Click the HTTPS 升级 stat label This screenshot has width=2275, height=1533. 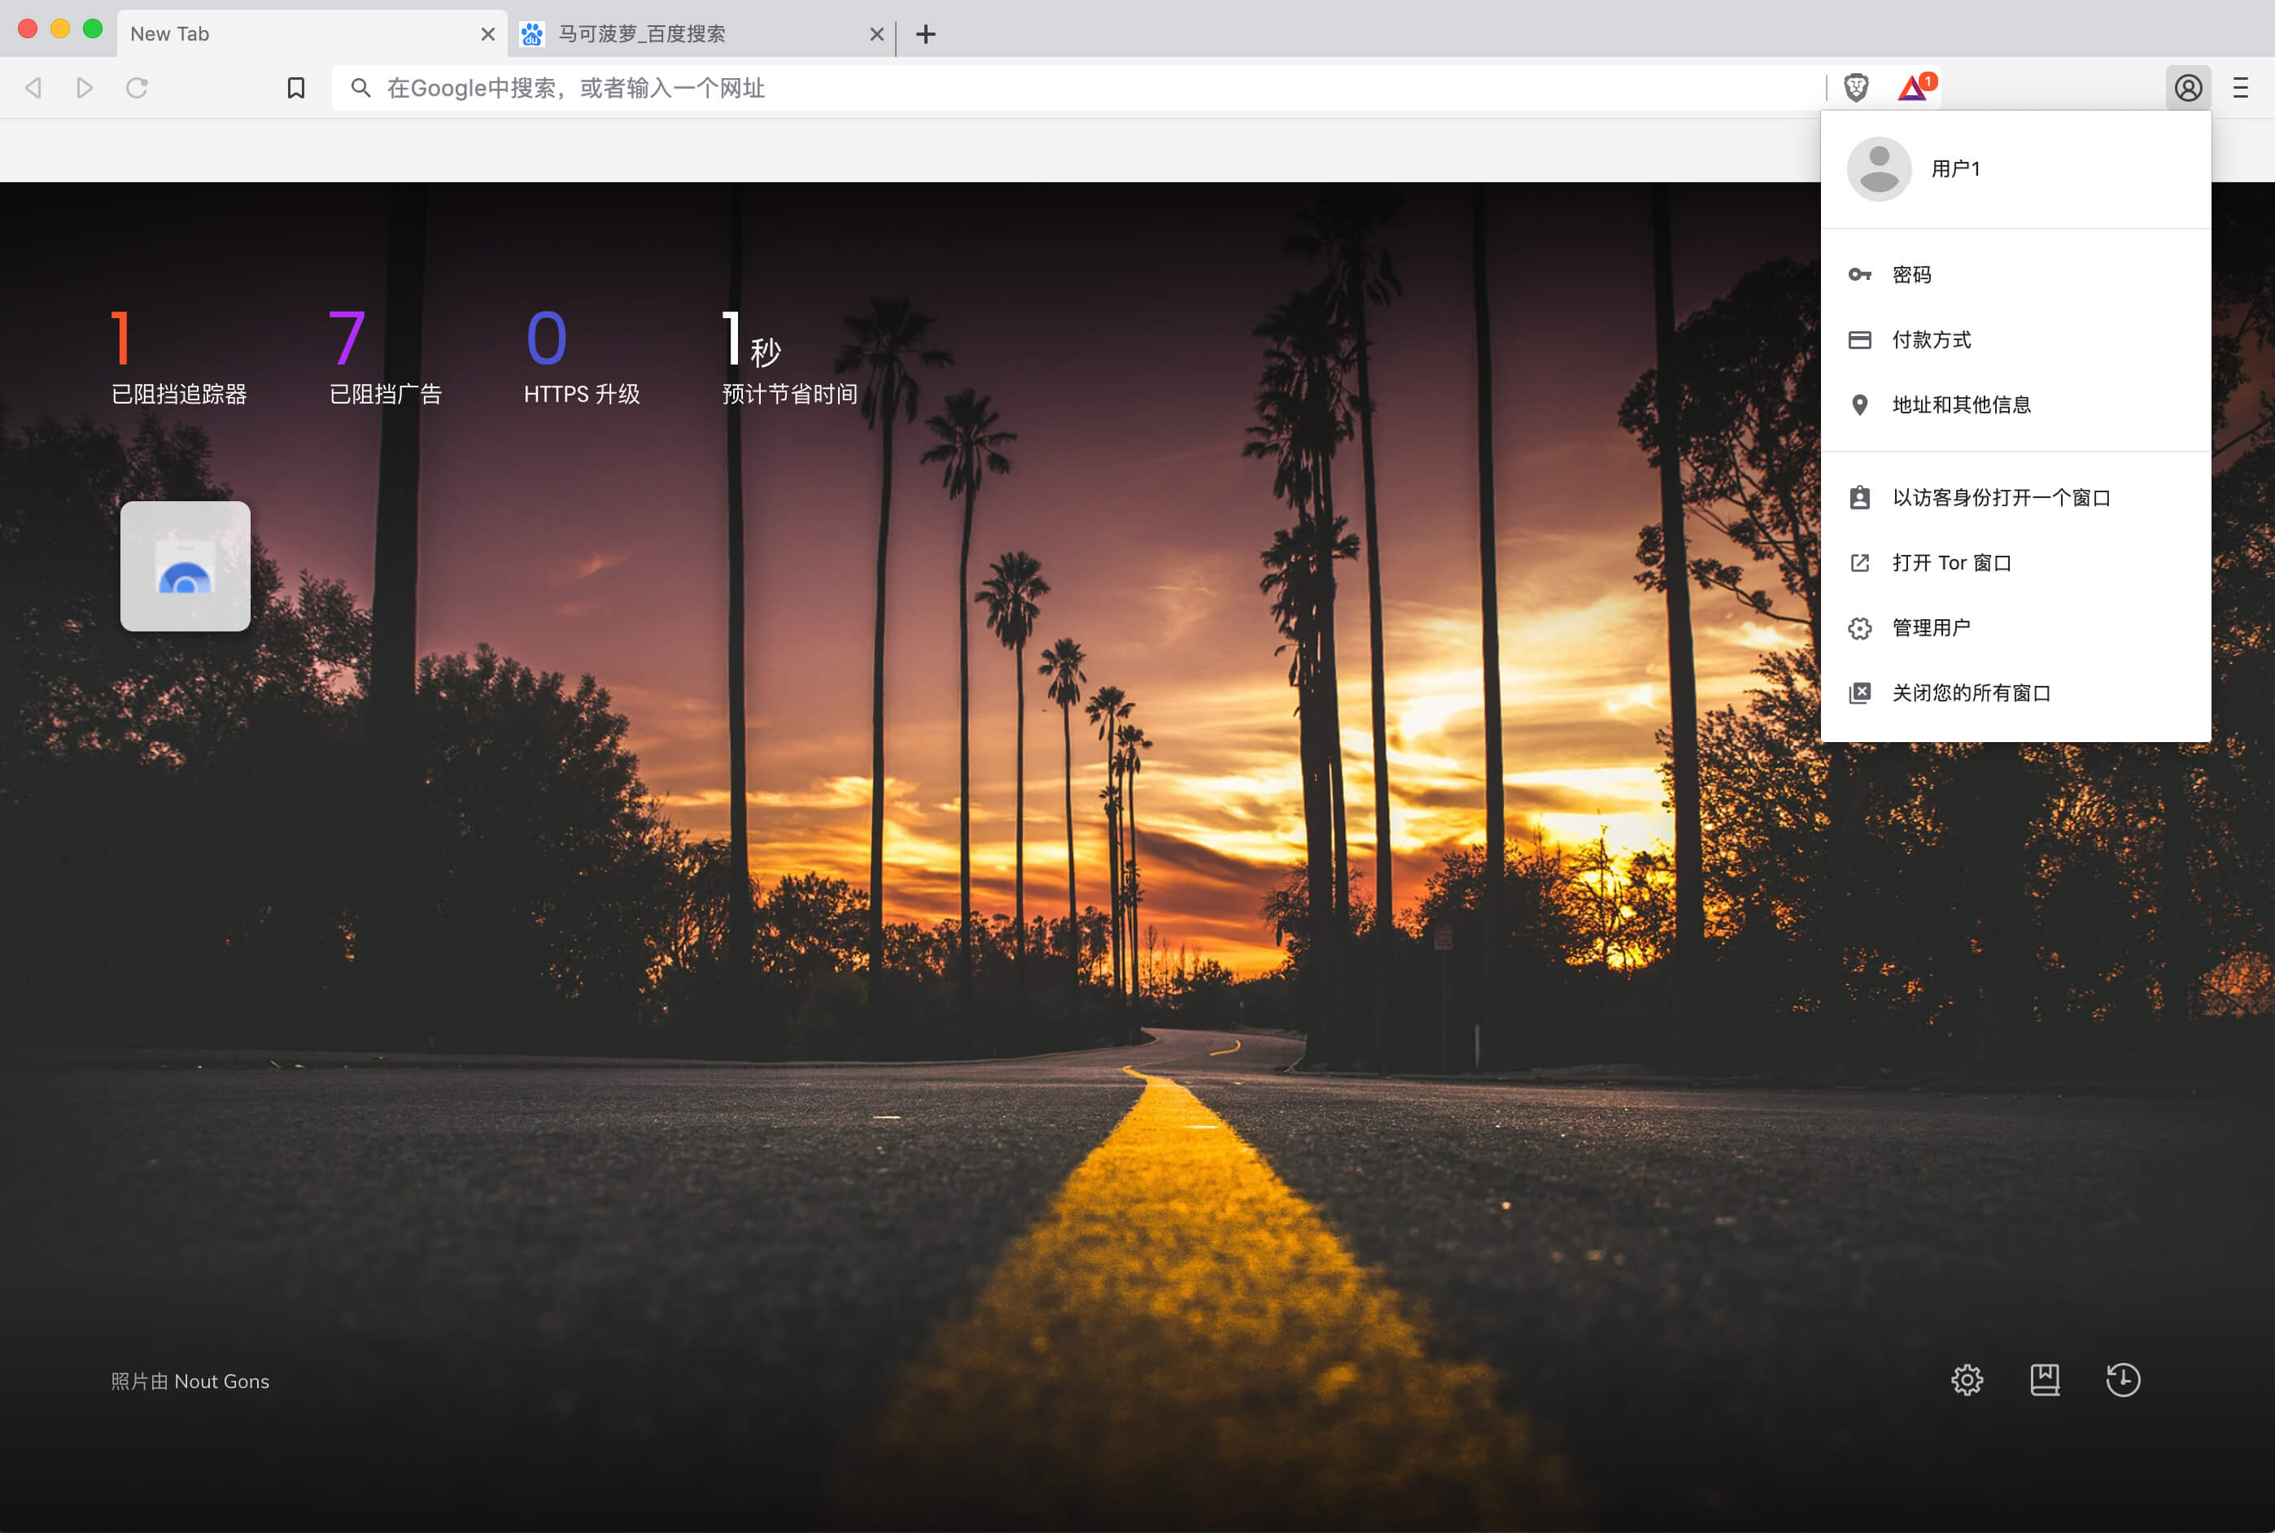tap(582, 394)
